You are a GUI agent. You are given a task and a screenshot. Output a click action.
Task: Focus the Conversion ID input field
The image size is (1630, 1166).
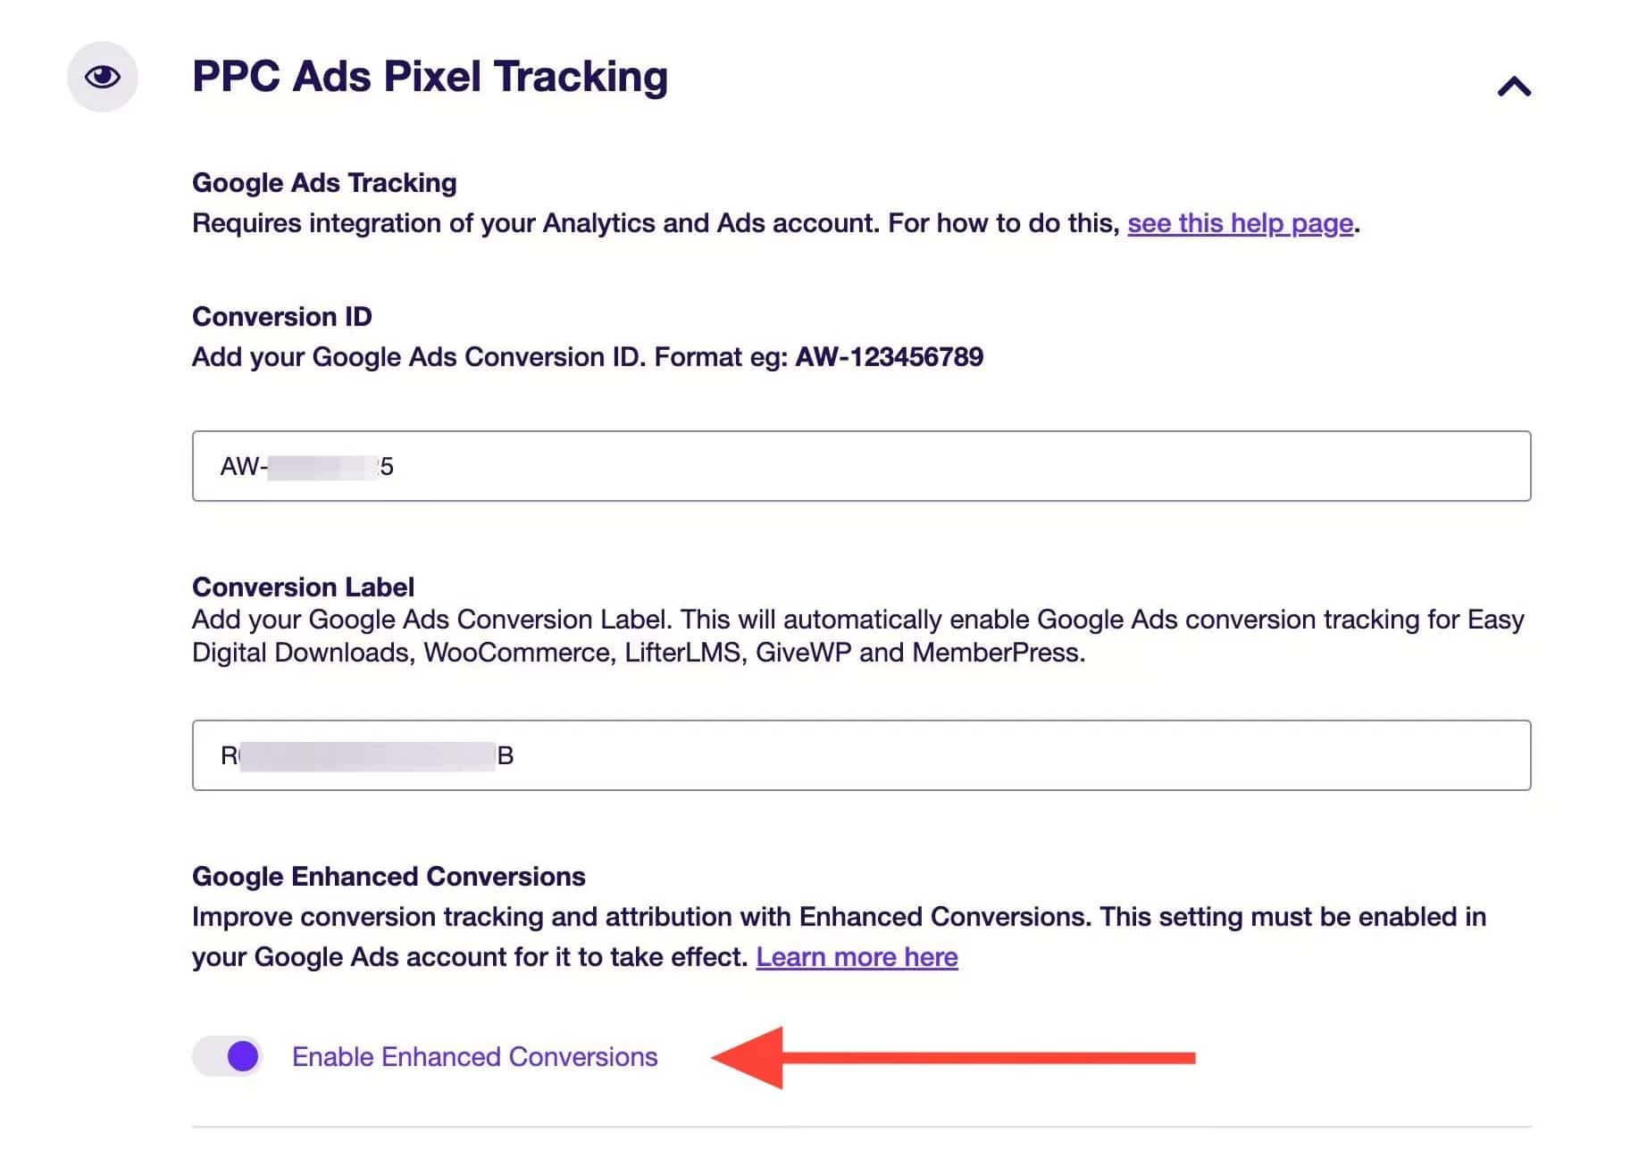(x=861, y=466)
